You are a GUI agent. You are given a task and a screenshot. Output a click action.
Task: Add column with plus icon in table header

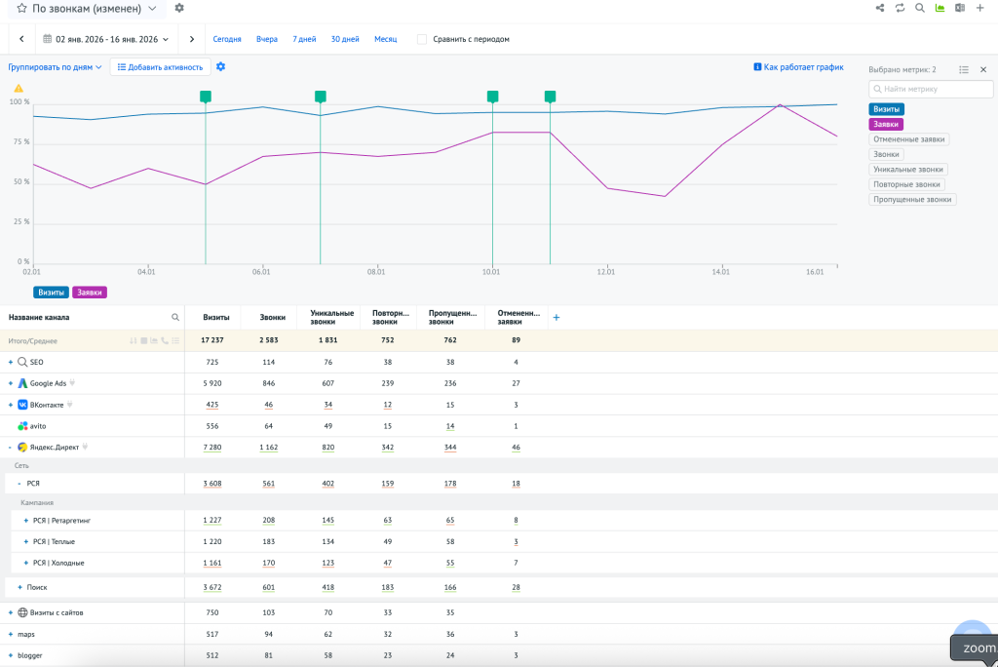[x=557, y=317]
